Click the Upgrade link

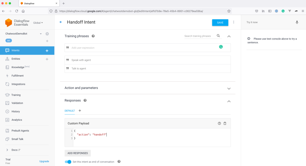coord(44,161)
